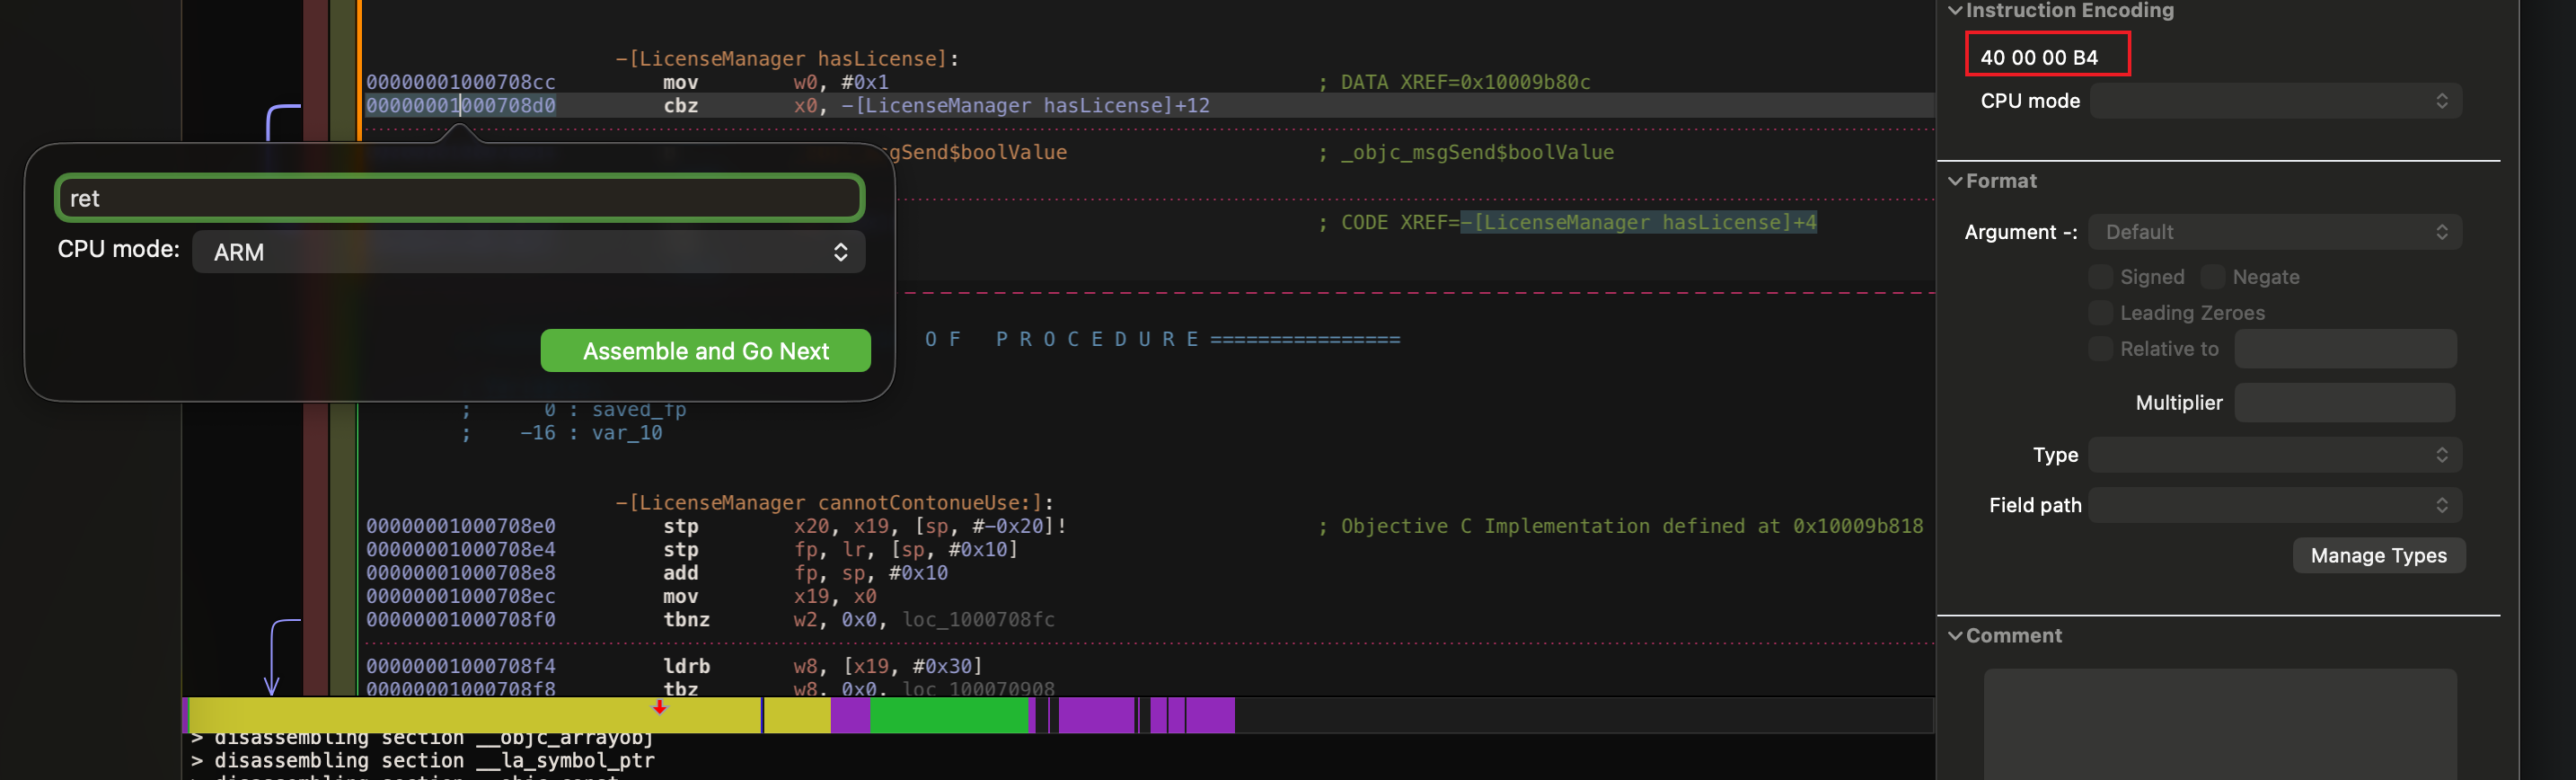2576x780 pixels.
Task: Open the Argument format dropdown showing Default
Action: tap(2275, 232)
